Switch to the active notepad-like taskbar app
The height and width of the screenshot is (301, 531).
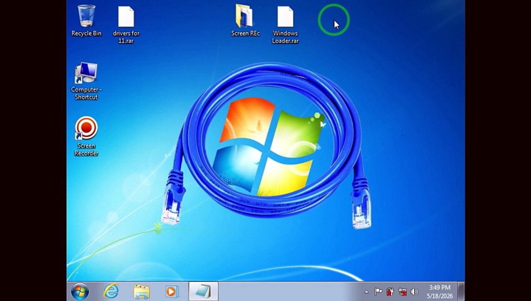point(203,291)
